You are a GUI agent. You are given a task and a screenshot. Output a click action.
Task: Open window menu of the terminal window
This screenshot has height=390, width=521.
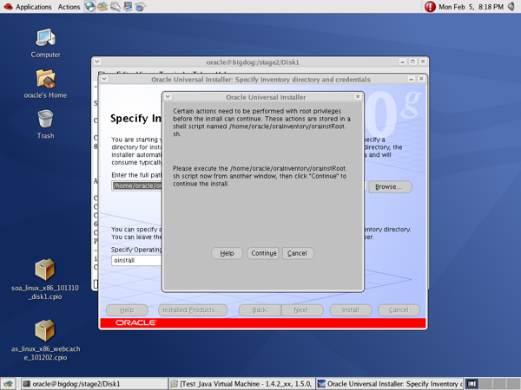(x=97, y=62)
